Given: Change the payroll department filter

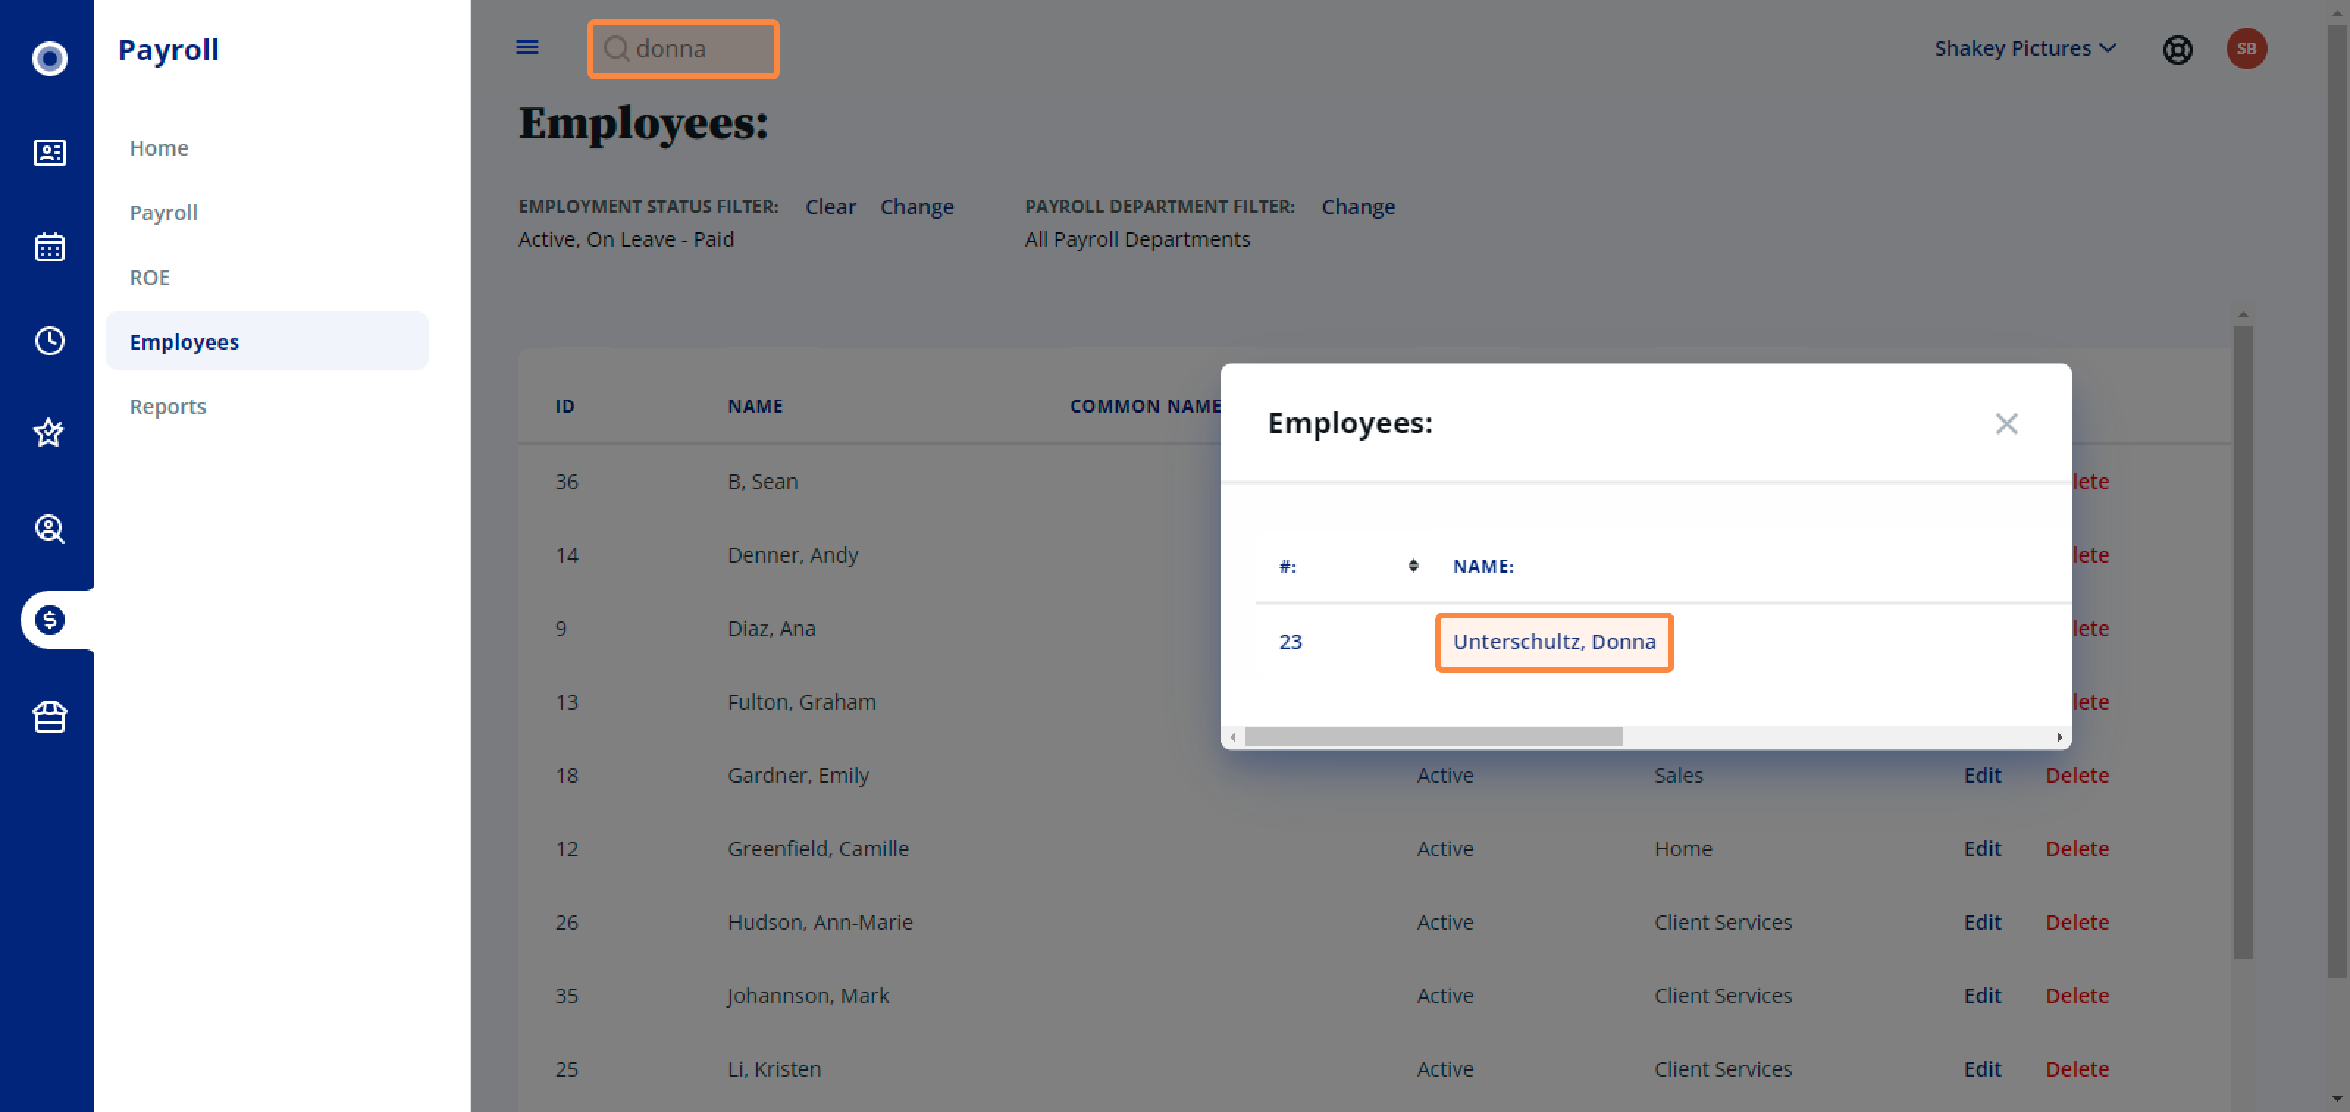Looking at the screenshot, I should coord(1357,207).
